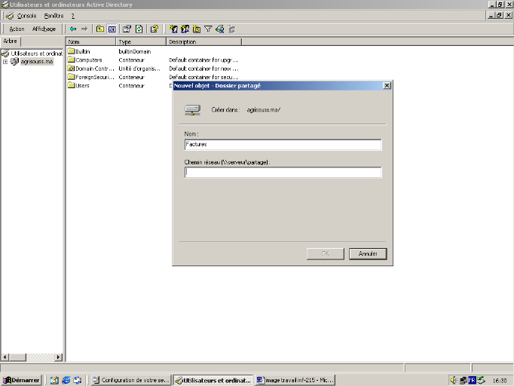Open the Fenêtre menu
Viewport: 514px width, 386px height.
click(54, 16)
